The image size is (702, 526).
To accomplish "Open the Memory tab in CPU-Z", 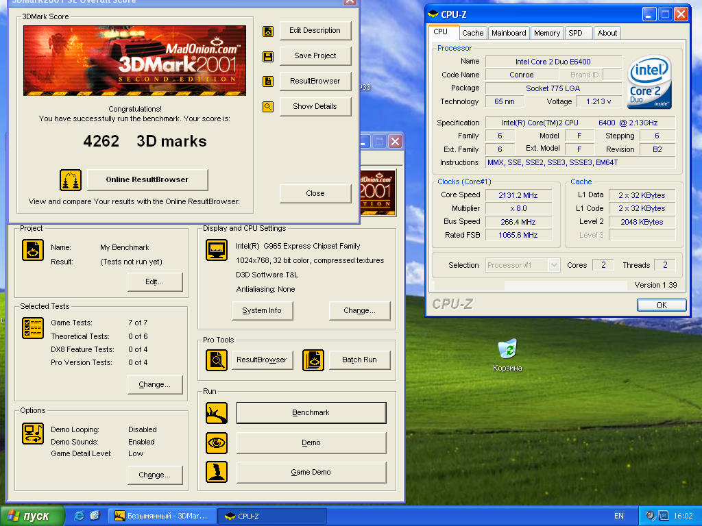I will [546, 33].
